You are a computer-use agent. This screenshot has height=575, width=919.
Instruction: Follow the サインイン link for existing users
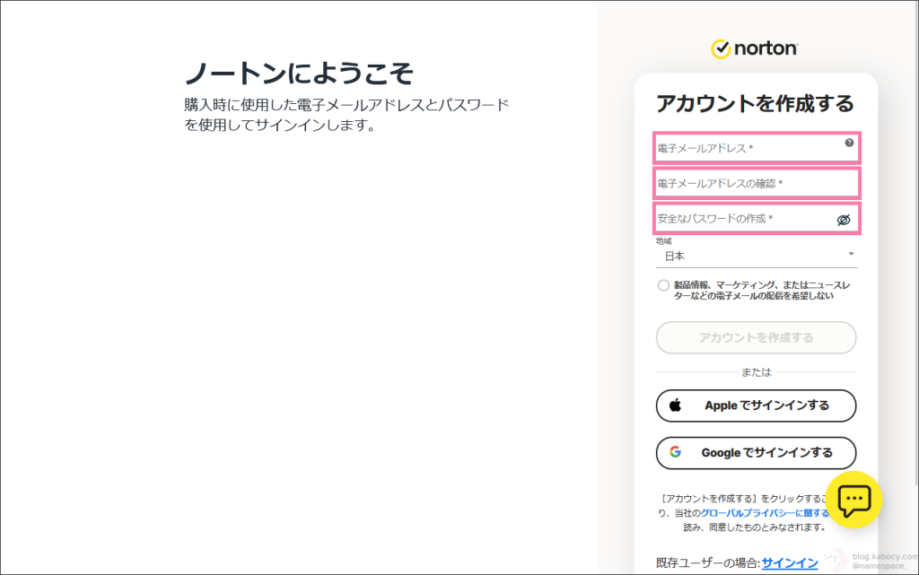tap(789, 562)
